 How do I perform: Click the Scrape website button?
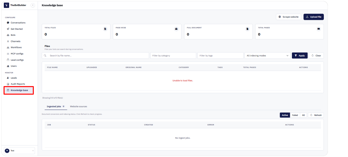click(288, 17)
